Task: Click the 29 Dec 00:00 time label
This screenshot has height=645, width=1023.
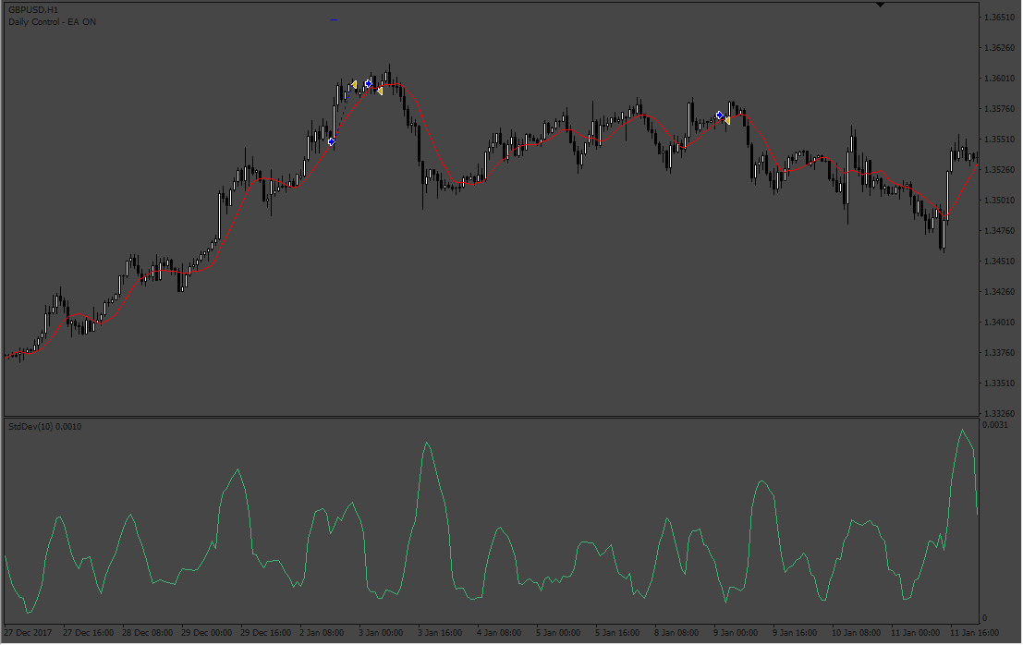Action: [207, 633]
